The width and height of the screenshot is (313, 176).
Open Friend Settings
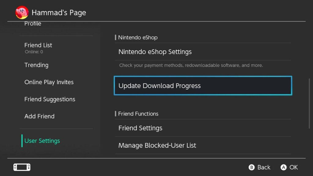[140, 128]
